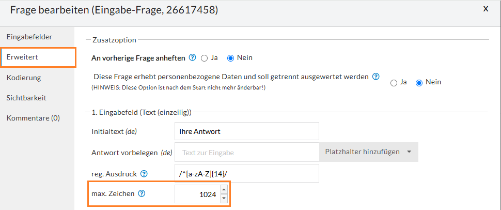Open Kommentare (0) section

[33, 118]
